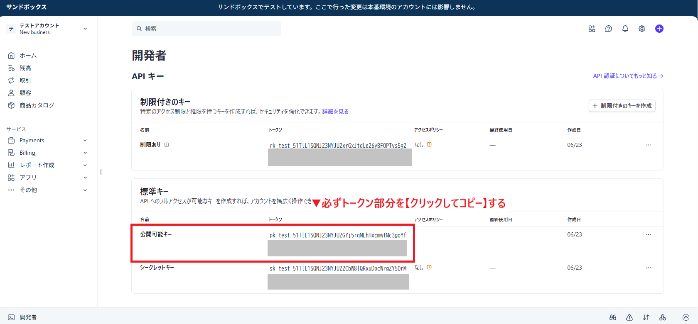Click the アプリ grid icon in sidebar
Viewport: 698px width, 324px height.
pos(11,178)
